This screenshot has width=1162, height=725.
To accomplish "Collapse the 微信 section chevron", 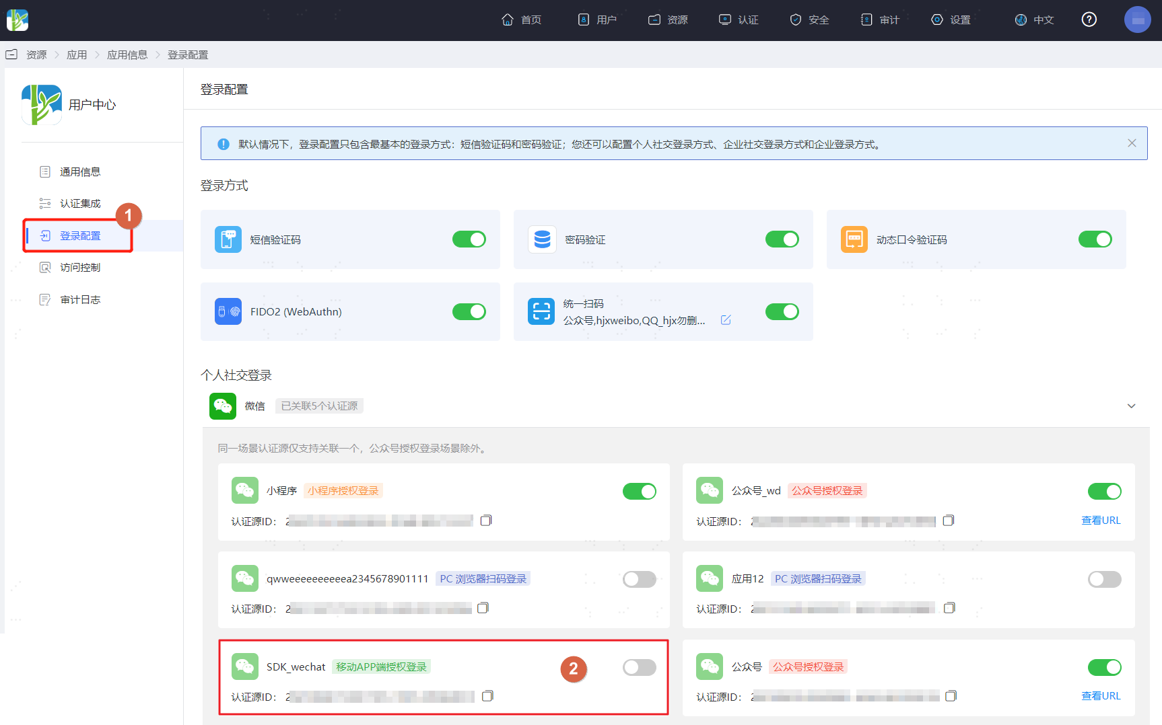I will 1132,406.
